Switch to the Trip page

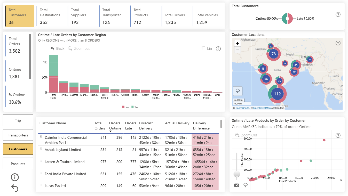click(x=18, y=120)
